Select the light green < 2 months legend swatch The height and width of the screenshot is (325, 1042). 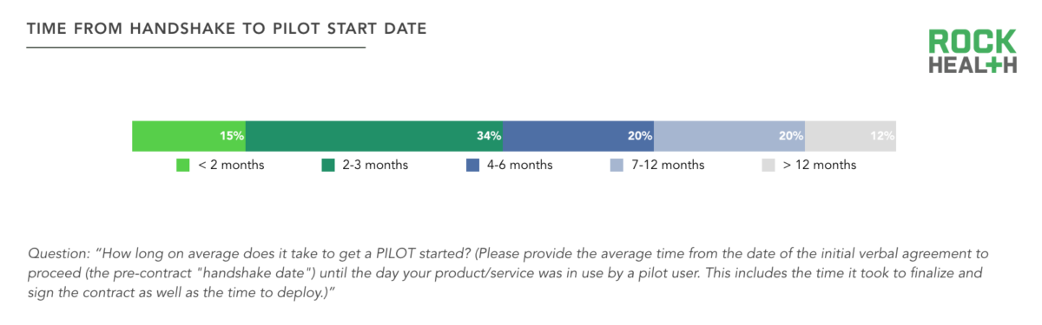(x=183, y=166)
